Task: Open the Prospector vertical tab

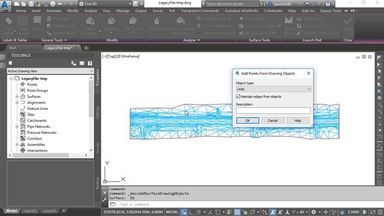Action: (97, 77)
